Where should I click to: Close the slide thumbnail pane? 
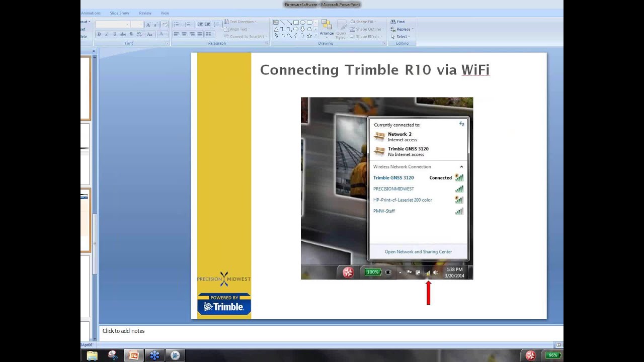(x=94, y=51)
